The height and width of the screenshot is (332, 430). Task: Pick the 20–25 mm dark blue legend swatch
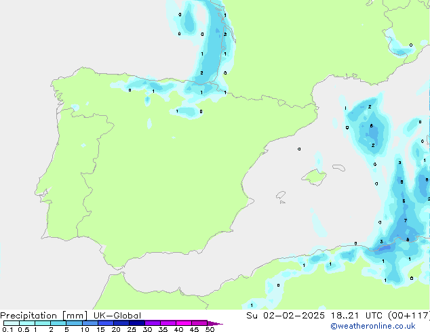pos(121,323)
